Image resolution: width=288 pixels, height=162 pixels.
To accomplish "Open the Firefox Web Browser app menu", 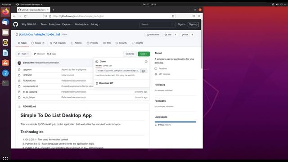I will (x=29, y=4).
